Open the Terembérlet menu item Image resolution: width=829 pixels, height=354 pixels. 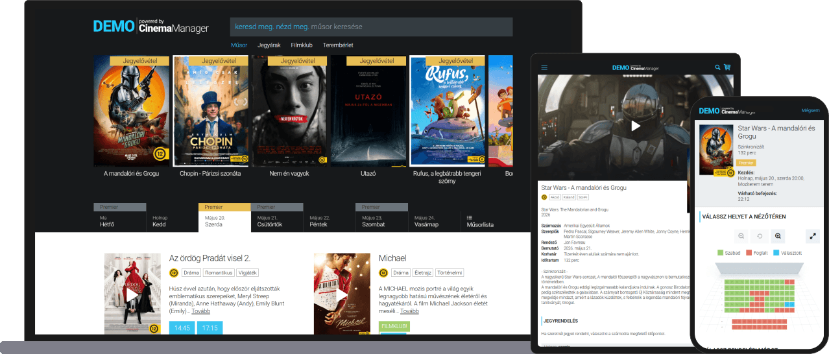coord(338,45)
